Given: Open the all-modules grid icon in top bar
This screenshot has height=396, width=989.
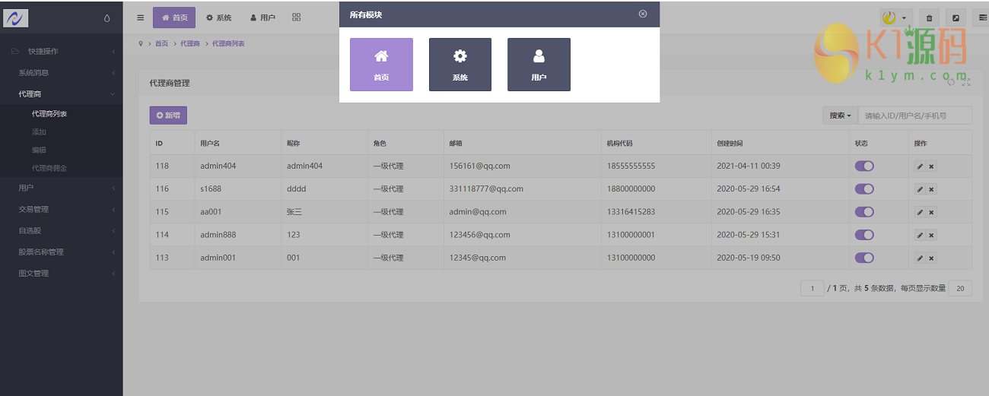Looking at the screenshot, I should click(297, 17).
